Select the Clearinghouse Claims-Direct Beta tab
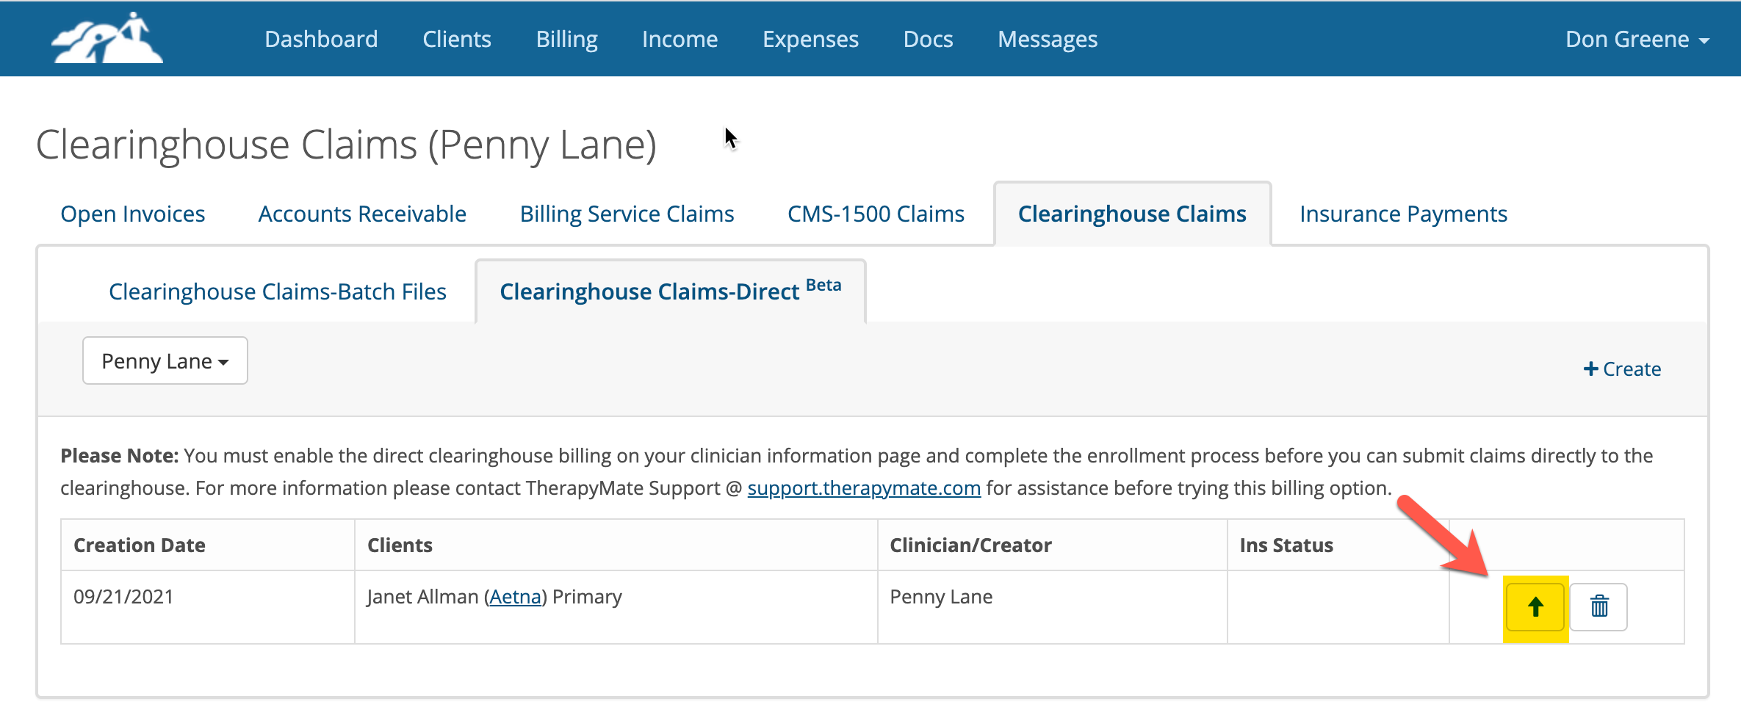 [649, 291]
